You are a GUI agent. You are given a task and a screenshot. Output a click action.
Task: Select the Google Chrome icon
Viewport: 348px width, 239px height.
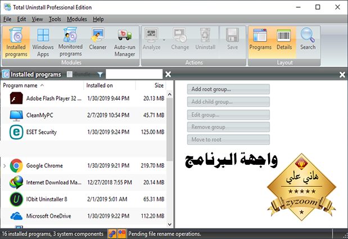coord(16,165)
